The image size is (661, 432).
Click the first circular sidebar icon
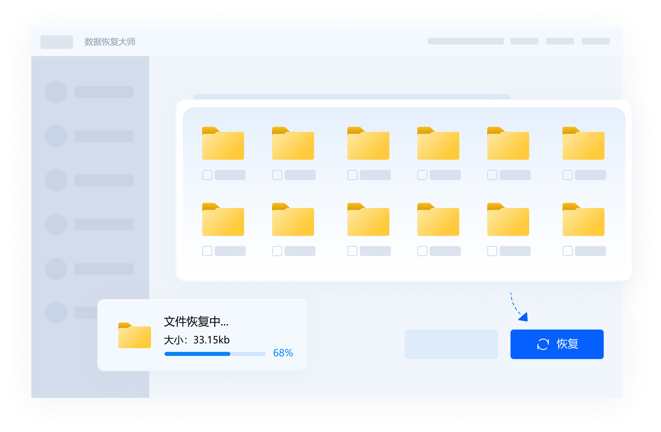(x=56, y=92)
